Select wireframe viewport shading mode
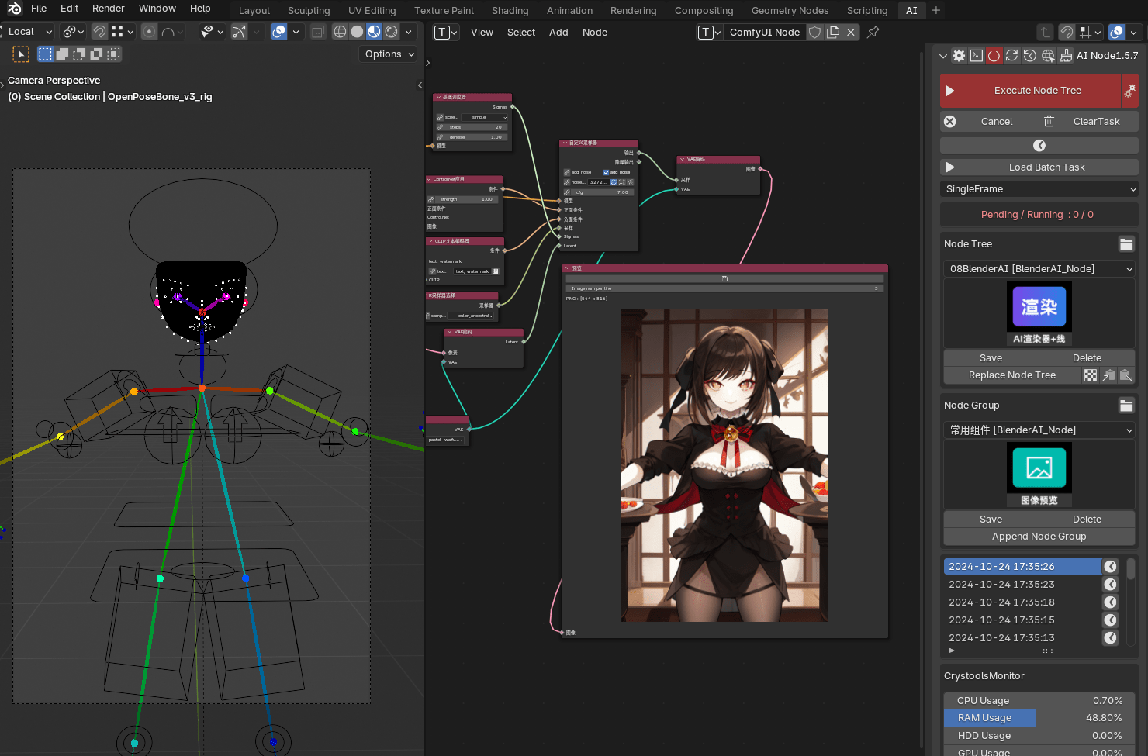Viewport: 1148px width, 756px height. coord(340,32)
